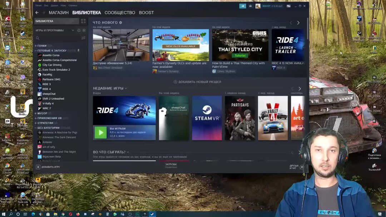This screenshot has height=217, width=386.
Task: Click the Steam icon on taskbar
Action: pyautogui.click(x=152, y=214)
